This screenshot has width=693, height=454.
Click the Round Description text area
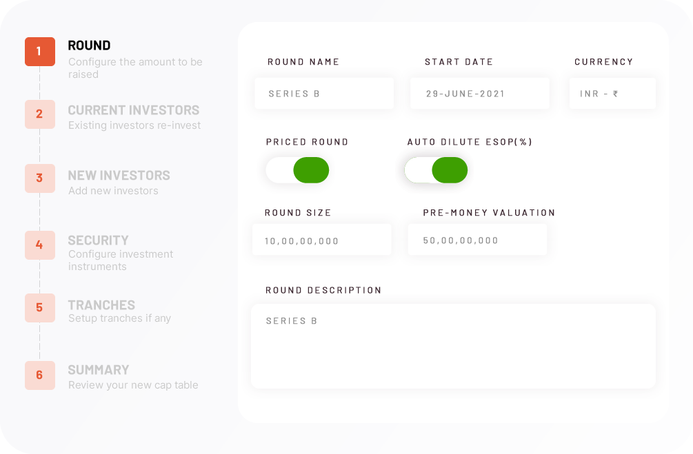coord(454,347)
